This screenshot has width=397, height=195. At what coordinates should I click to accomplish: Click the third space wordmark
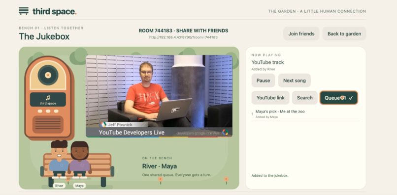[55, 12]
